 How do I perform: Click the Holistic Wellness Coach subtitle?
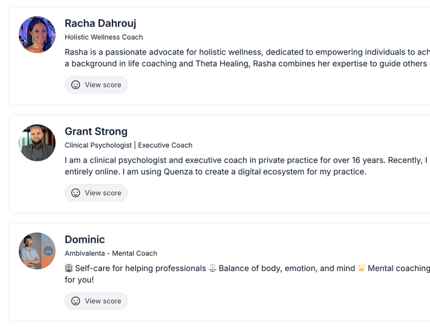click(104, 37)
